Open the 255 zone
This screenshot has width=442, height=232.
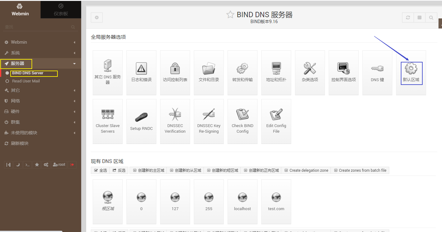[x=209, y=202]
